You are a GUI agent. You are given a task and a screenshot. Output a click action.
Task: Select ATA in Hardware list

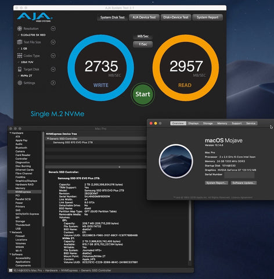pyautogui.click(x=18, y=137)
